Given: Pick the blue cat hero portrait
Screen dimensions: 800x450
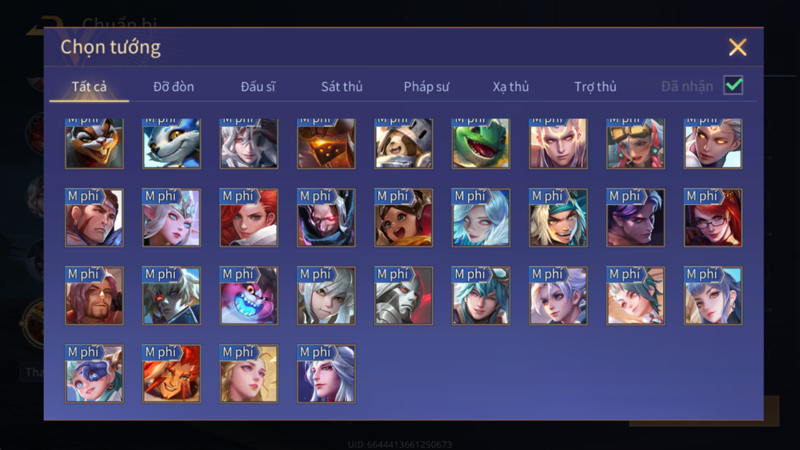Looking at the screenshot, I should pos(171,144).
